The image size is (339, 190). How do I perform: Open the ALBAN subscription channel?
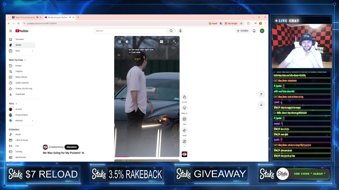pos(21,109)
